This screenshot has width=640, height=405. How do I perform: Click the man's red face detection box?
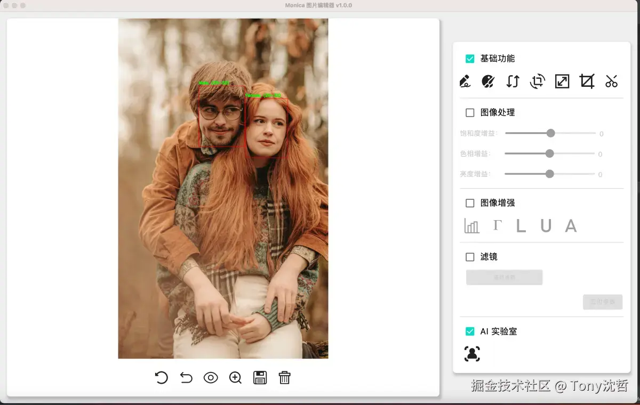coord(222,117)
